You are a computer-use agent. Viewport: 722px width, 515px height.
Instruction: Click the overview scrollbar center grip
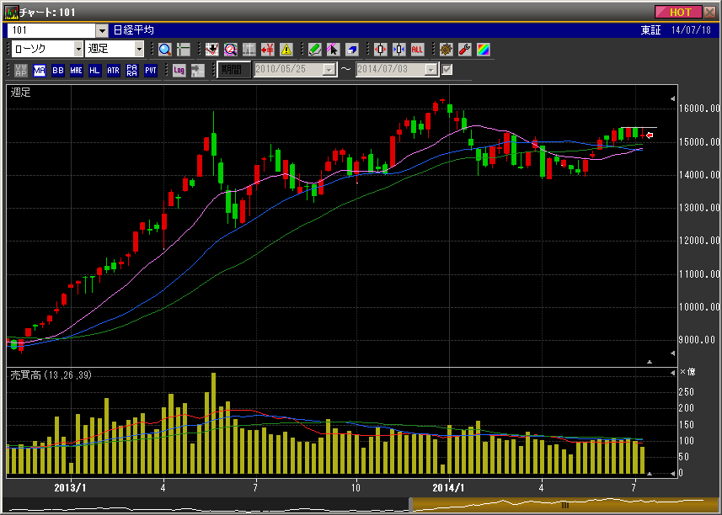[565, 506]
